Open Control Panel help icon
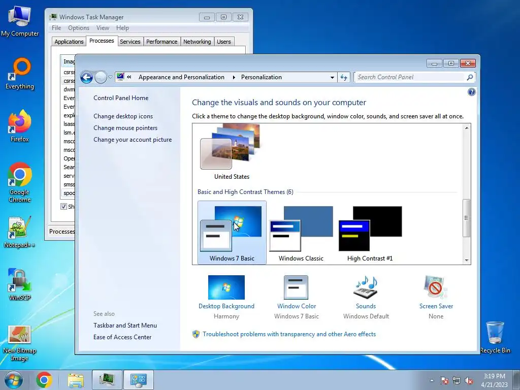The height and width of the screenshot is (390, 520). (471, 92)
